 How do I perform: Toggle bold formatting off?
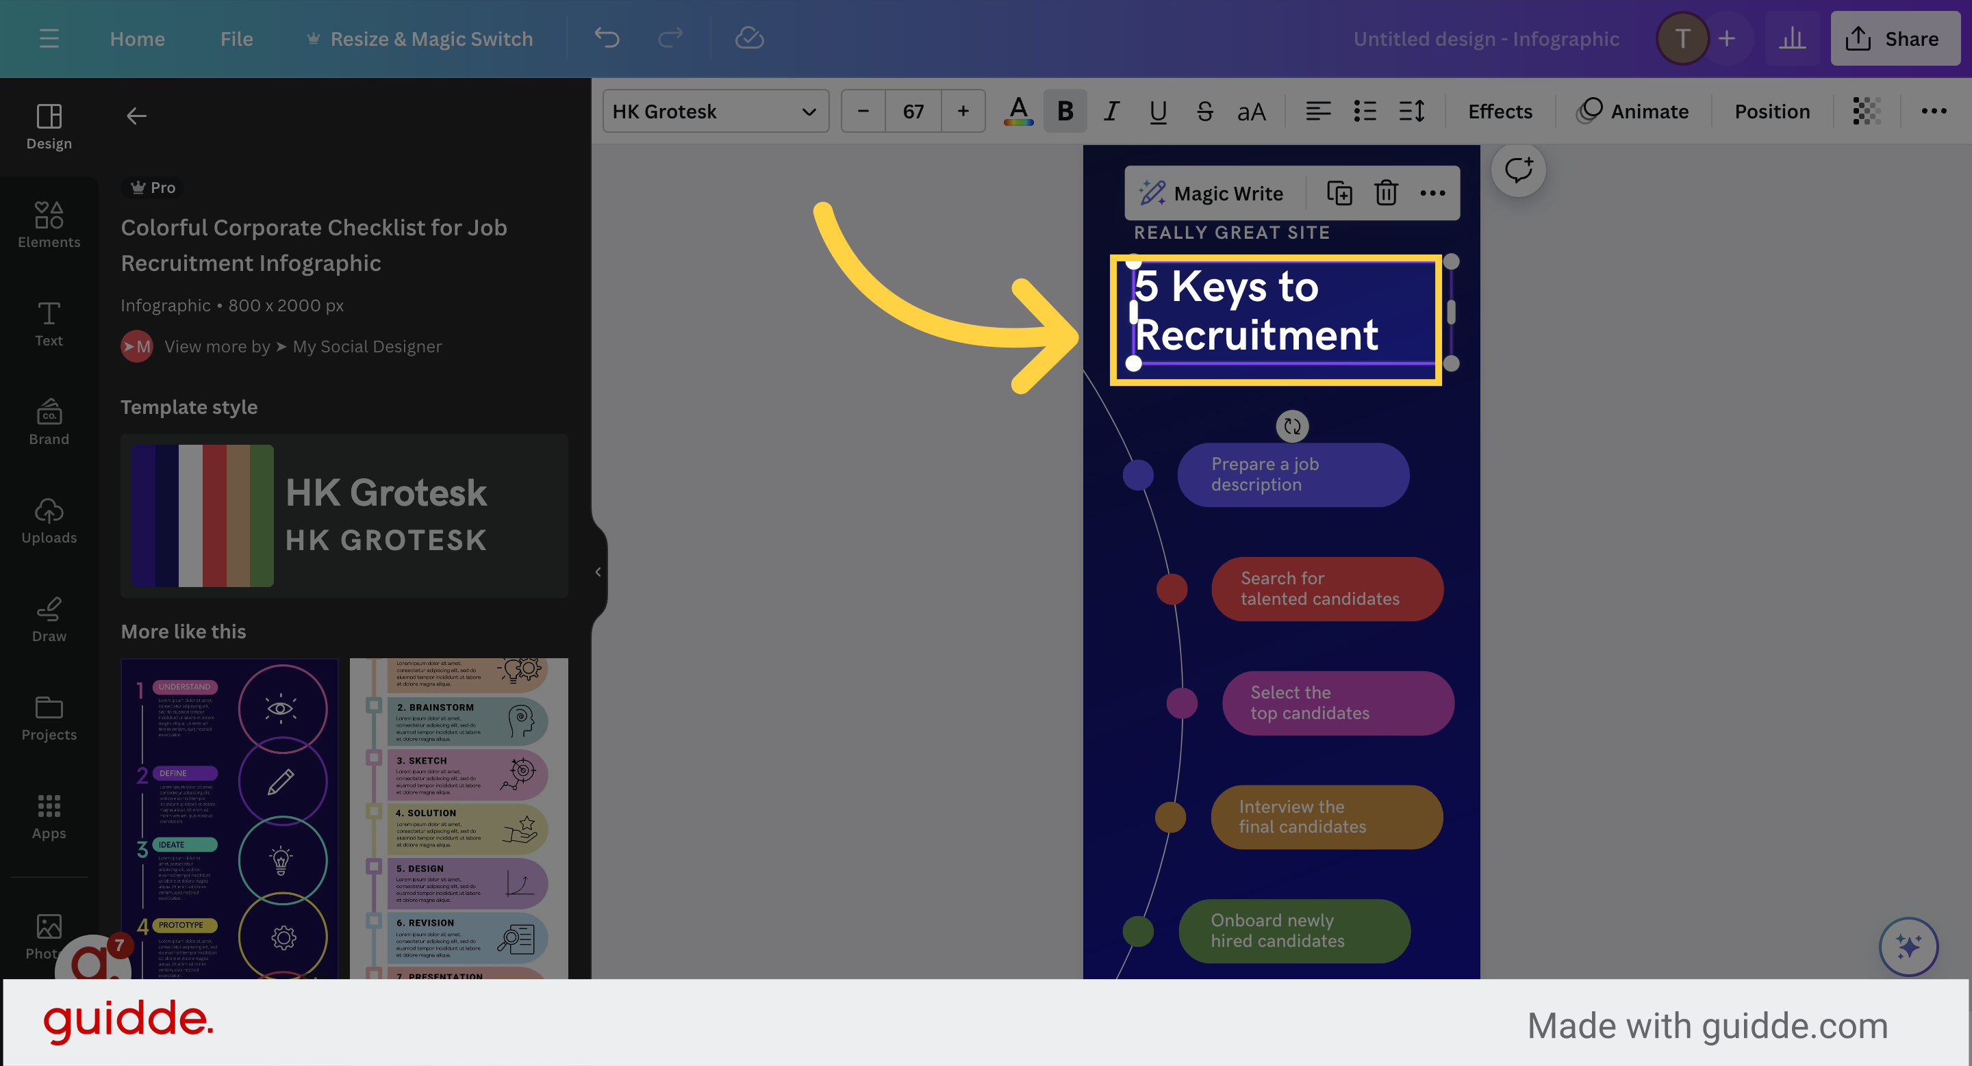(1064, 111)
